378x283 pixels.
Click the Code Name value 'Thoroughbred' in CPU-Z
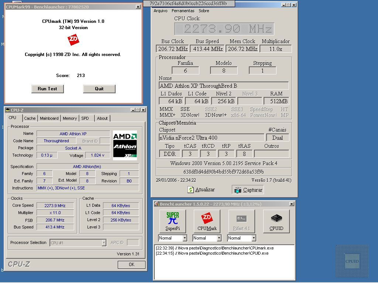(56, 141)
